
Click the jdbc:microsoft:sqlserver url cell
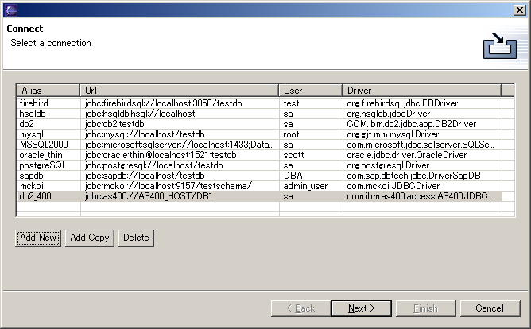click(180, 145)
